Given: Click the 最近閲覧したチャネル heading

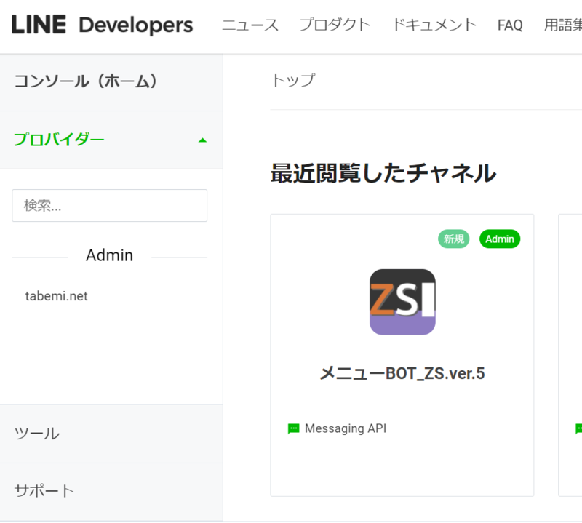Looking at the screenshot, I should coord(383,173).
